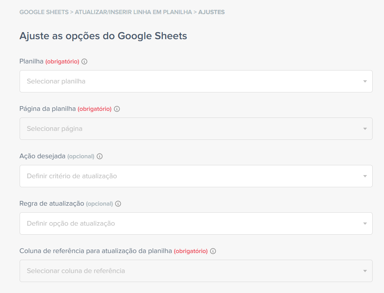The width and height of the screenshot is (384, 293).
Task: Expand the Definir opção de atualização dropdown
Action: coord(196,224)
